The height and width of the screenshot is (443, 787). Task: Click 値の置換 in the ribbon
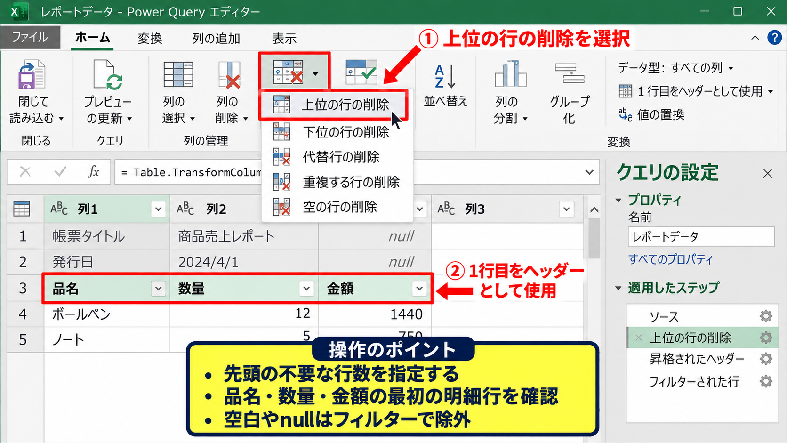(651, 114)
